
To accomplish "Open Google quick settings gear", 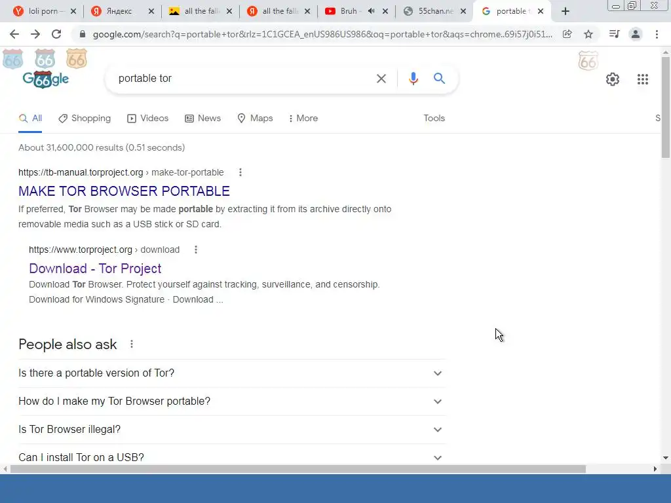I will [613, 79].
